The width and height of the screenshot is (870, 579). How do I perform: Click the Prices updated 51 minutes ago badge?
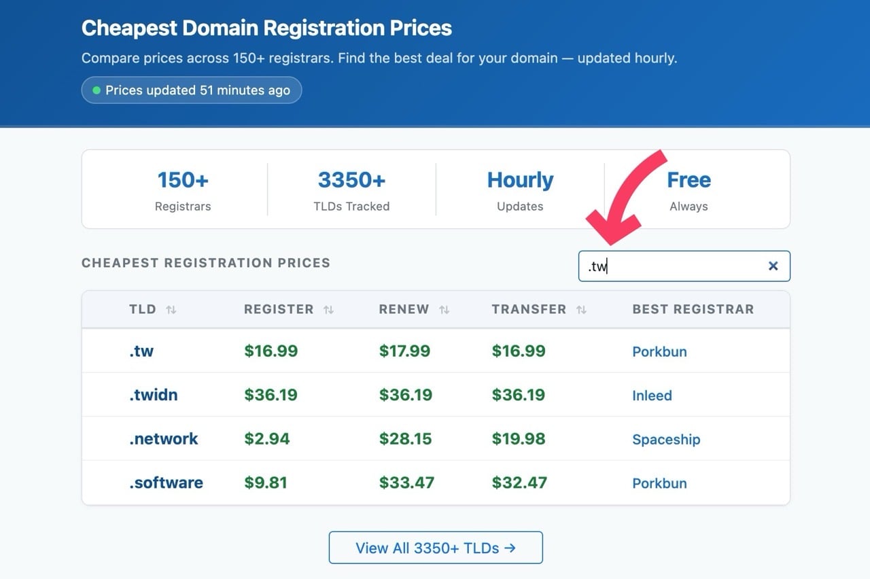point(191,90)
